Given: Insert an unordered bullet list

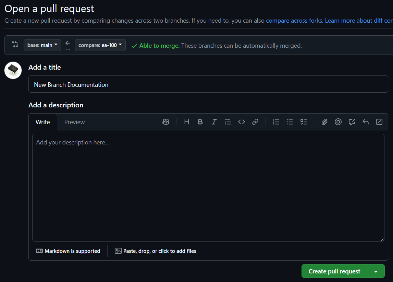Looking at the screenshot, I should (x=290, y=122).
